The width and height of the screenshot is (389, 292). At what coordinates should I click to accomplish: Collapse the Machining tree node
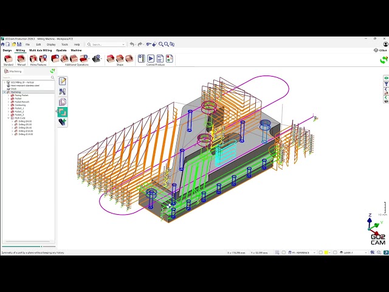(4, 92)
